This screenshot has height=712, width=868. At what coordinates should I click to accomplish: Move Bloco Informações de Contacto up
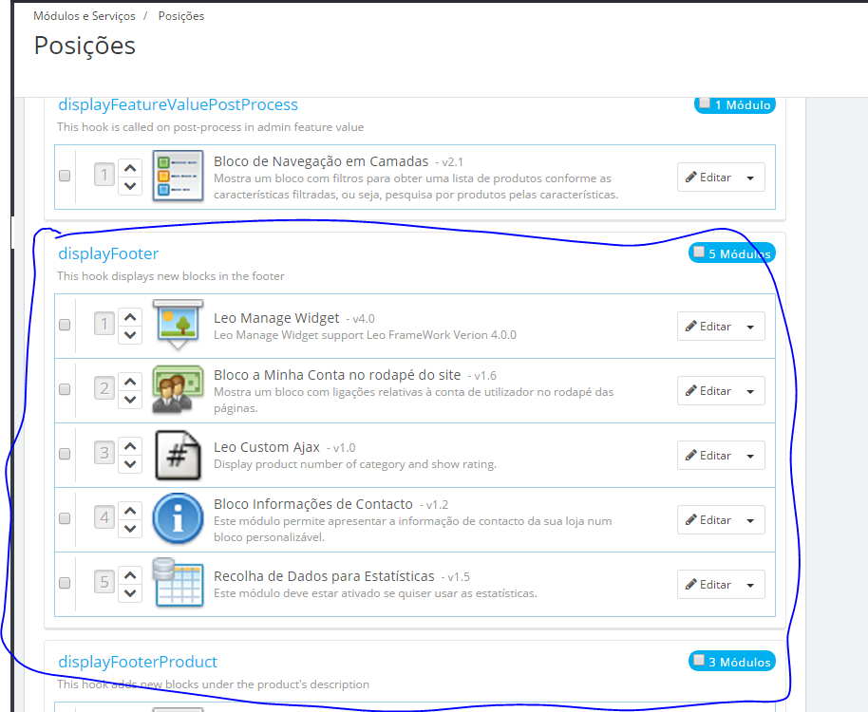pyautogui.click(x=130, y=511)
